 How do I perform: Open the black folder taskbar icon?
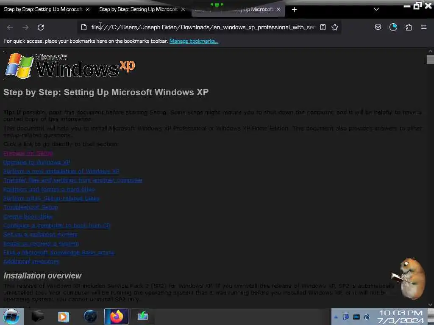coord(38,317)
